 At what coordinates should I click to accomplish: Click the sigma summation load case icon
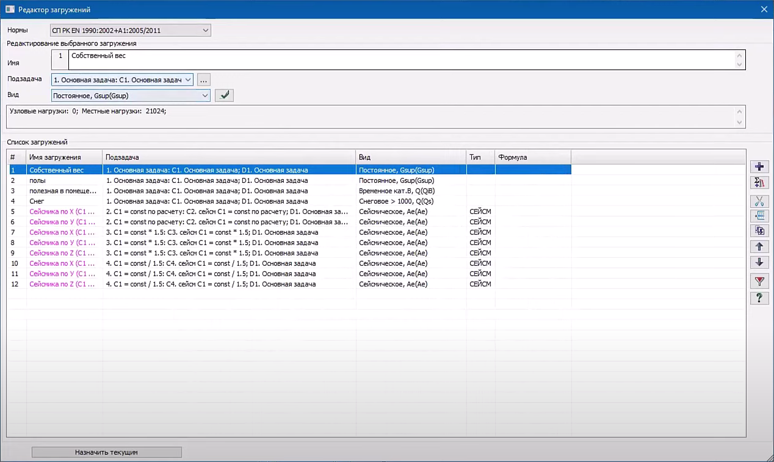759,182
